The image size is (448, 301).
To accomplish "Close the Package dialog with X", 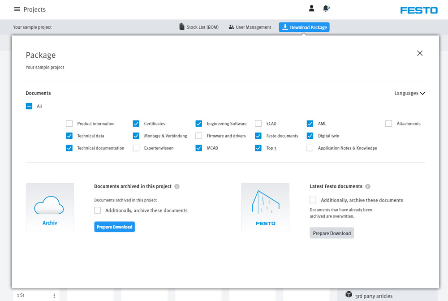I will 420,53.
